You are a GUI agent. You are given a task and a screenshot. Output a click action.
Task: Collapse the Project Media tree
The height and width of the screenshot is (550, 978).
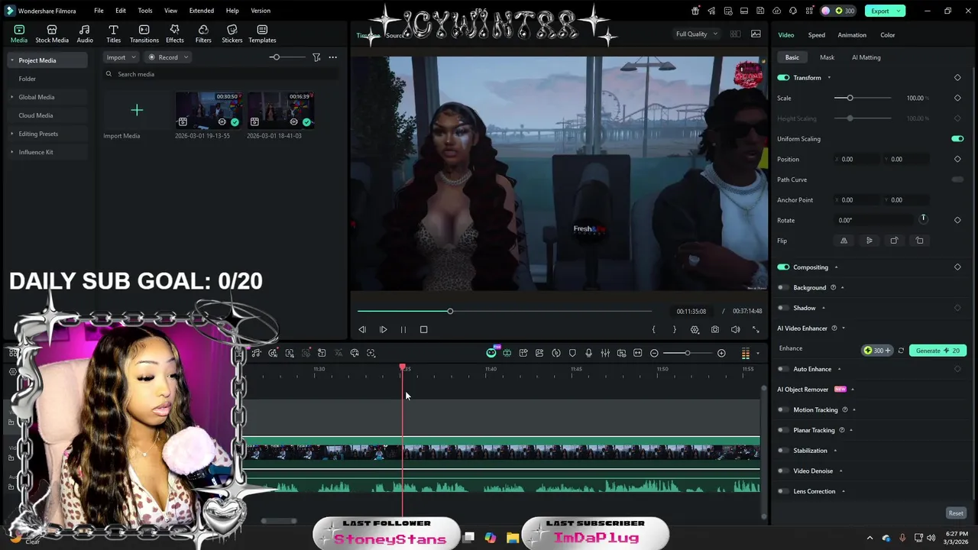[11, 60]
